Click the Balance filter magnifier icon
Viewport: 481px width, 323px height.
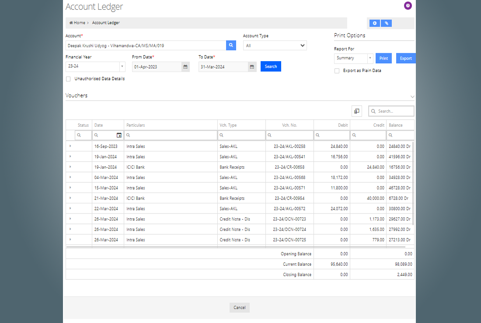point(390,135)
